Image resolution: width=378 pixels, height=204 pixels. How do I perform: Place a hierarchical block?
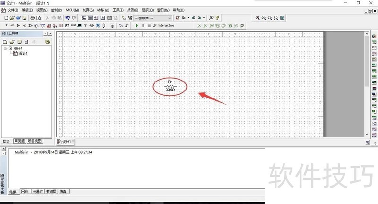pyautogui.click(x=121, y=25)
